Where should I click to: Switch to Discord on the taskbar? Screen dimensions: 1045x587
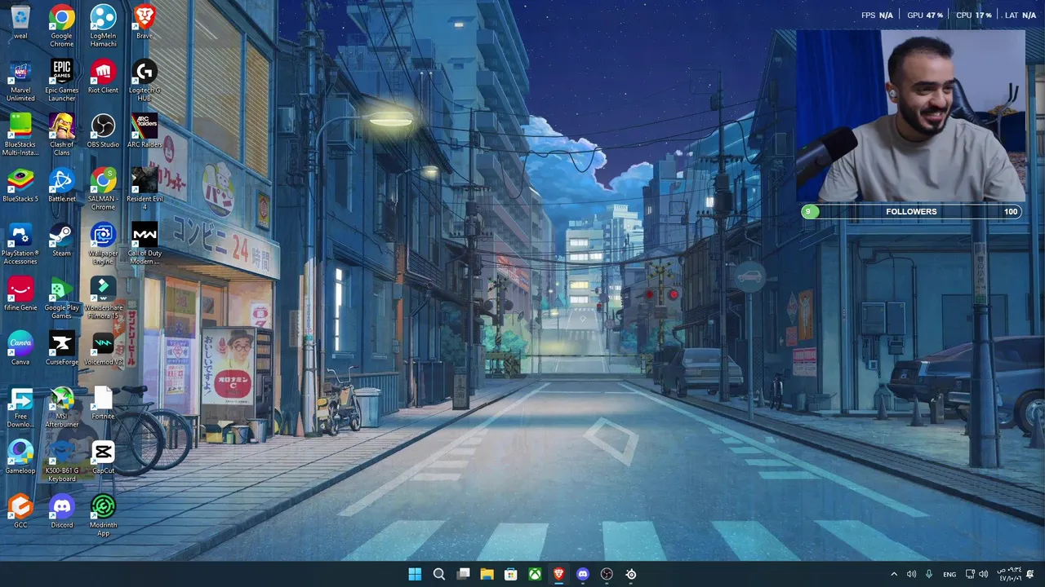point(583,574)
